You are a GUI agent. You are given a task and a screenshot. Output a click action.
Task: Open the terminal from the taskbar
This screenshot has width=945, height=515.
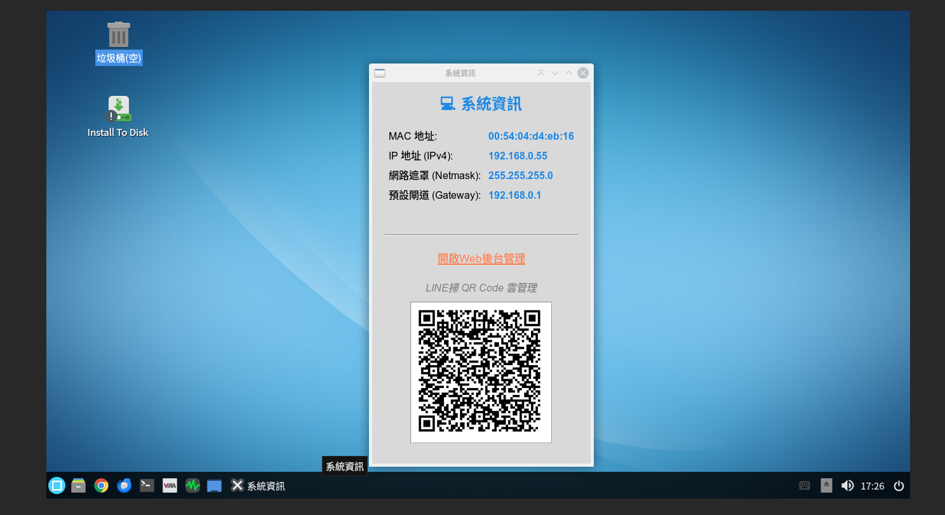(x=147, y=486)
